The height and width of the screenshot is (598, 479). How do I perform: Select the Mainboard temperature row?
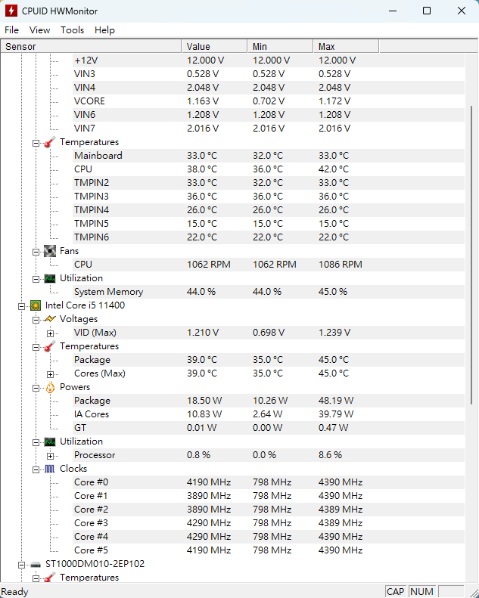(269, 156)
